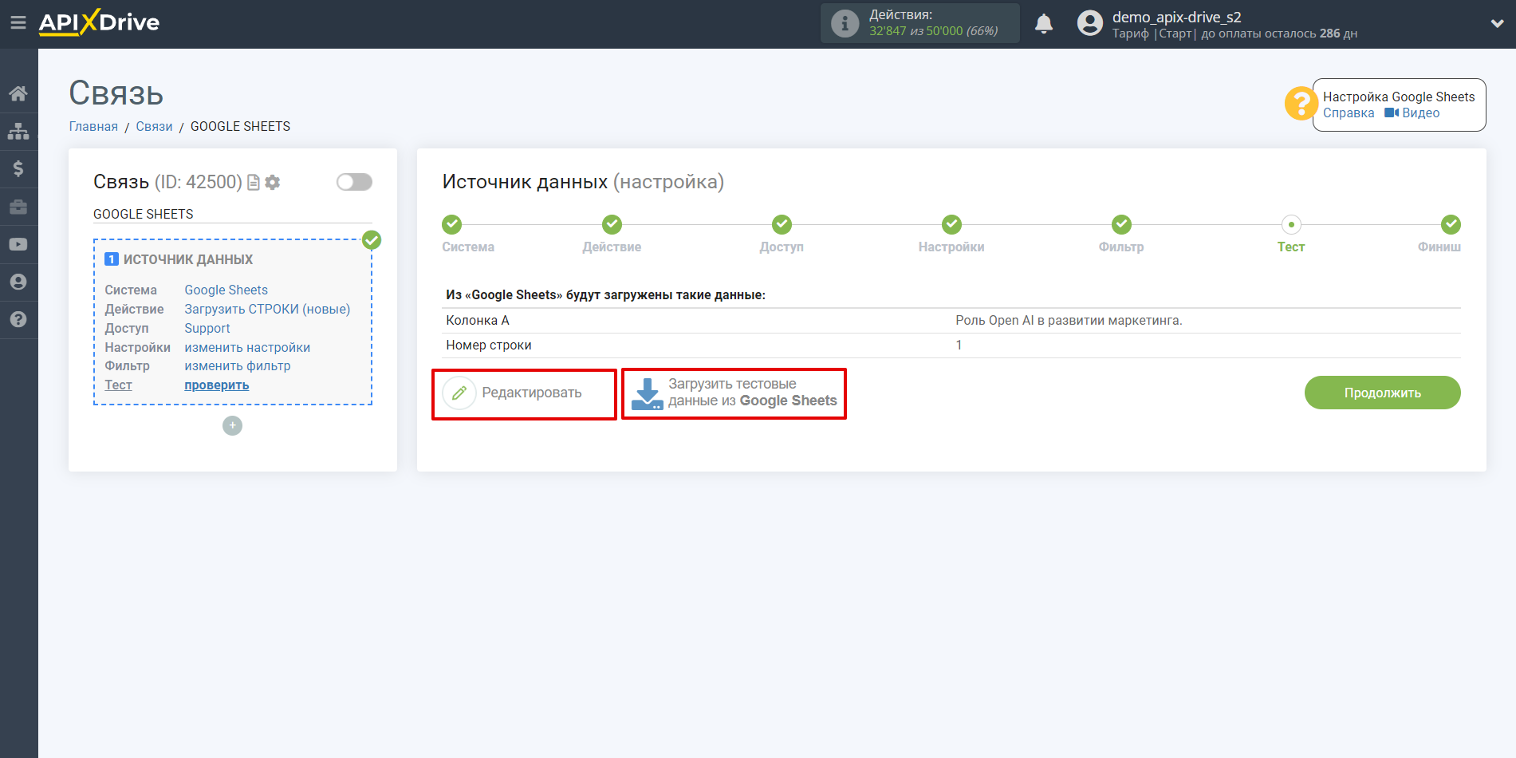Click the video camera icon beside Видео
Image resolution: width=1516 pixels, height=758 pixels.
tap(1392, 113)
